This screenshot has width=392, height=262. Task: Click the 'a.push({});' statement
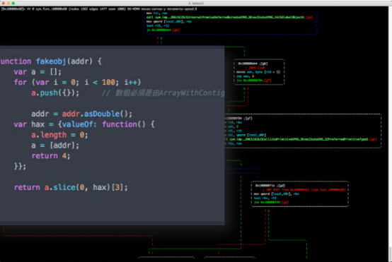pos(55,93)
